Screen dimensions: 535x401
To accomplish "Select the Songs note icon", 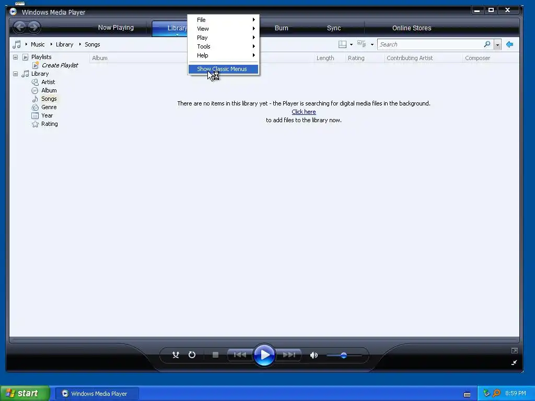I will point(35,99).
